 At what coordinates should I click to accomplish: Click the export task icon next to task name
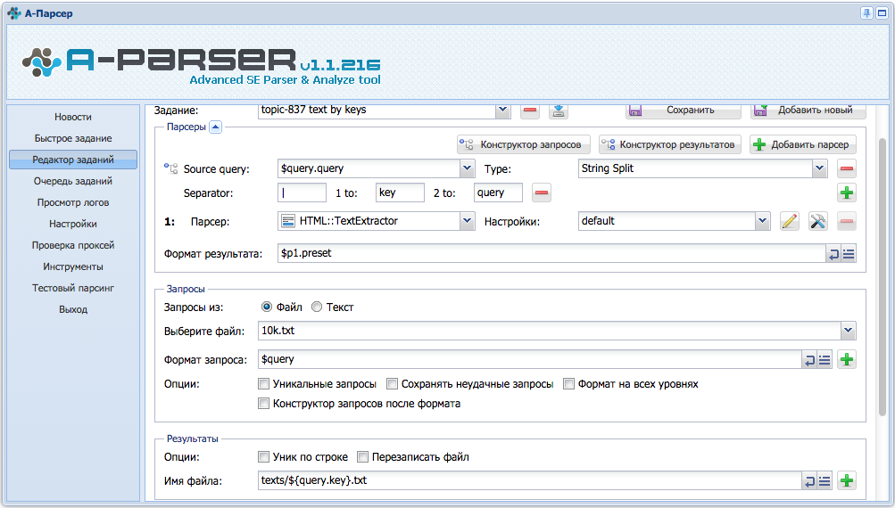[559, 111]
